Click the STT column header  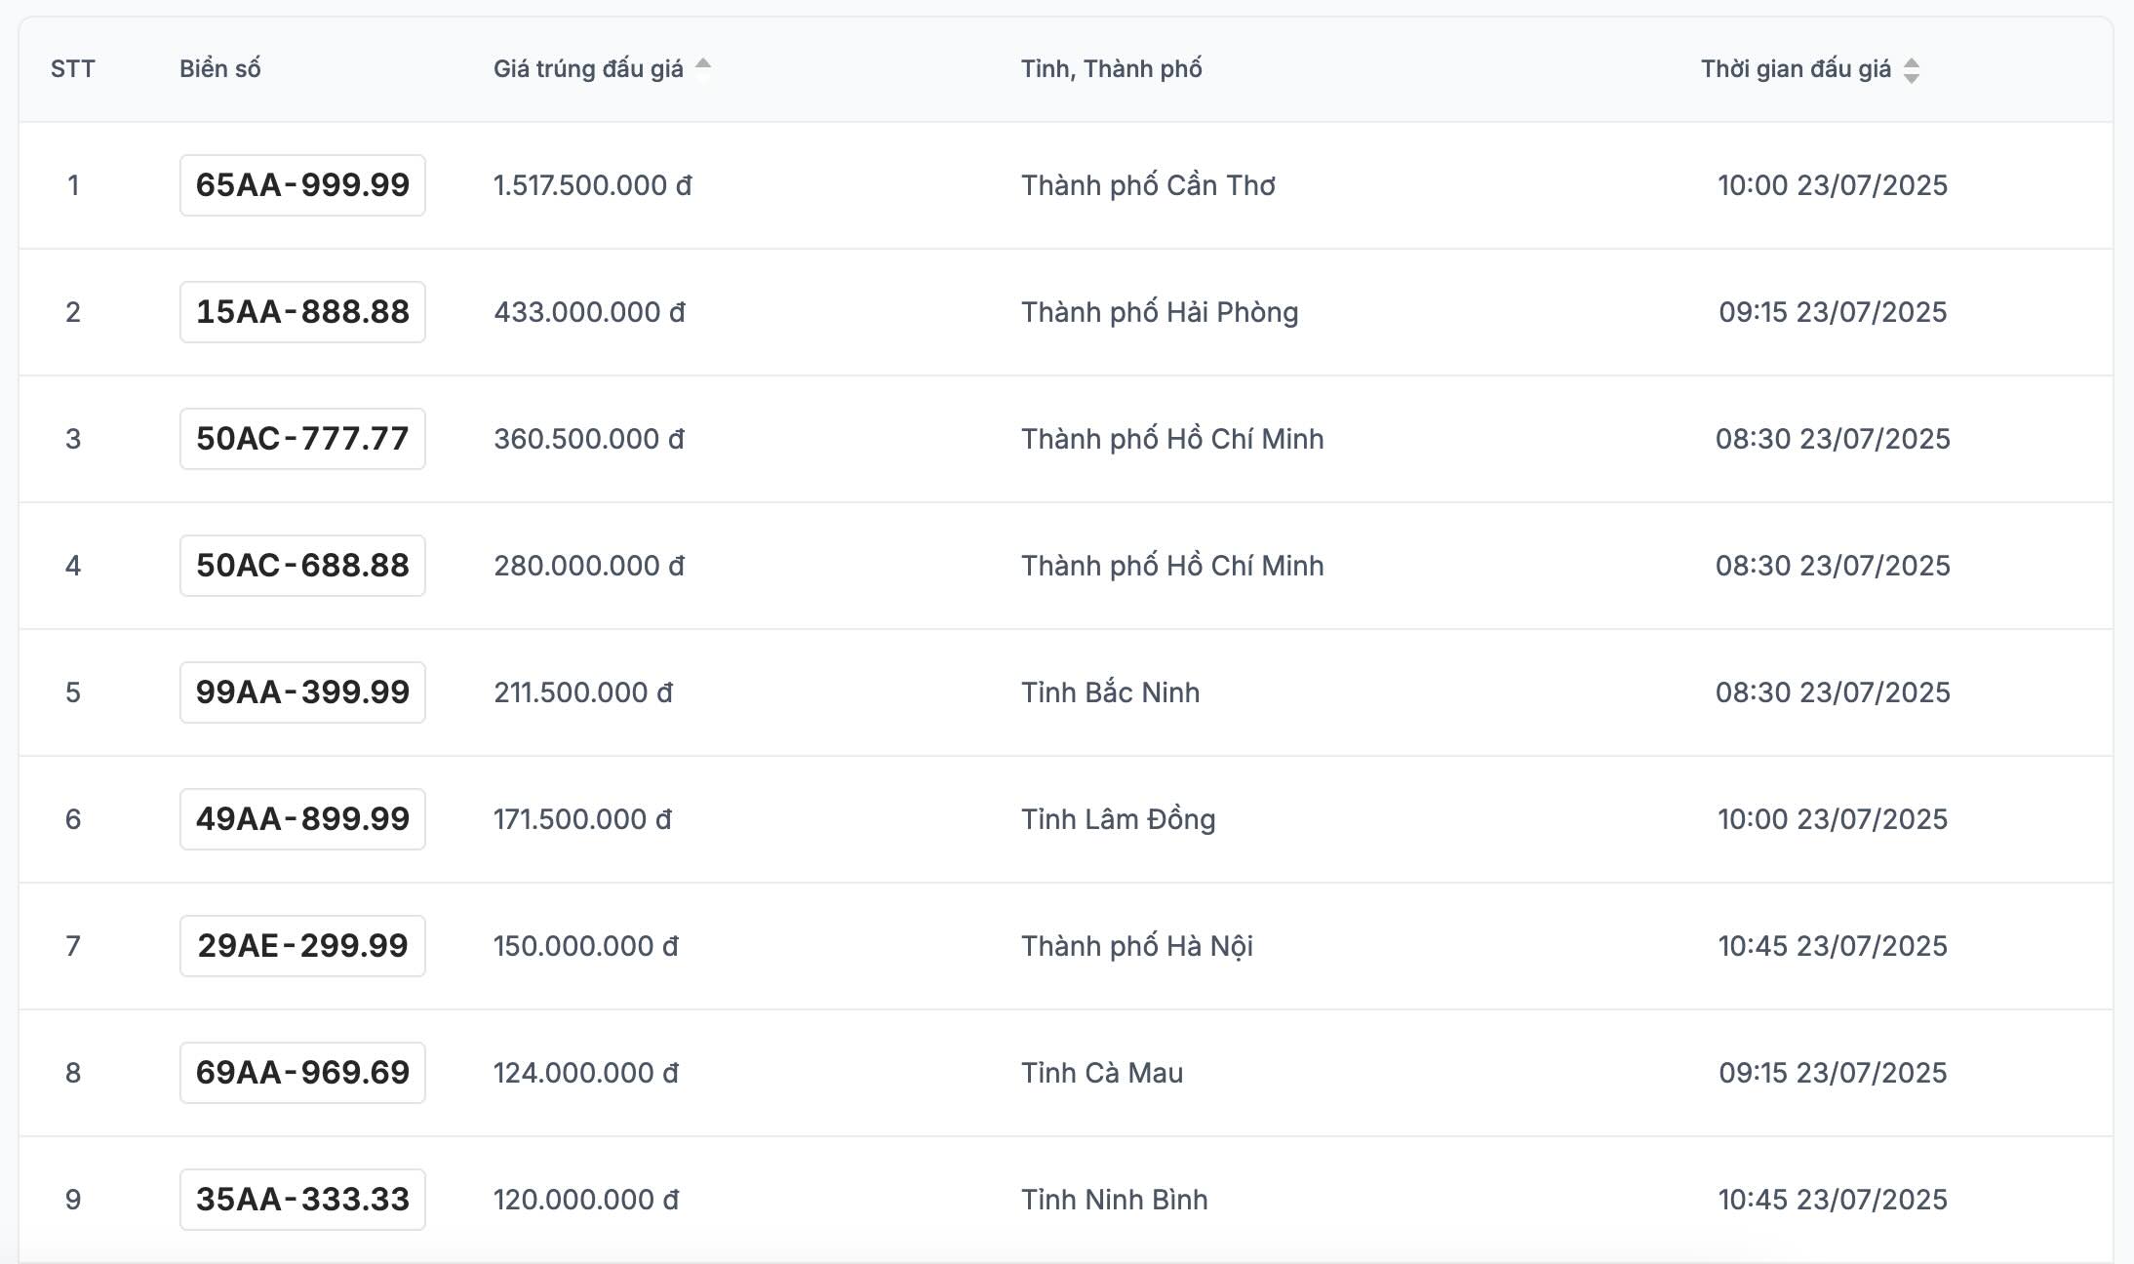(73, 69)
